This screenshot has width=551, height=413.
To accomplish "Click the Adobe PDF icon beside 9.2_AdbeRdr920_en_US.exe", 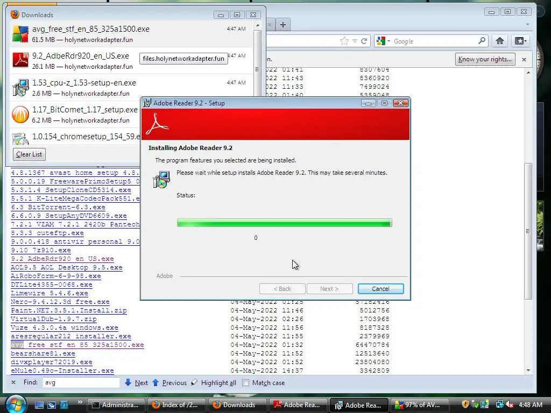I will pyautogui.click(x=20, y=60).
